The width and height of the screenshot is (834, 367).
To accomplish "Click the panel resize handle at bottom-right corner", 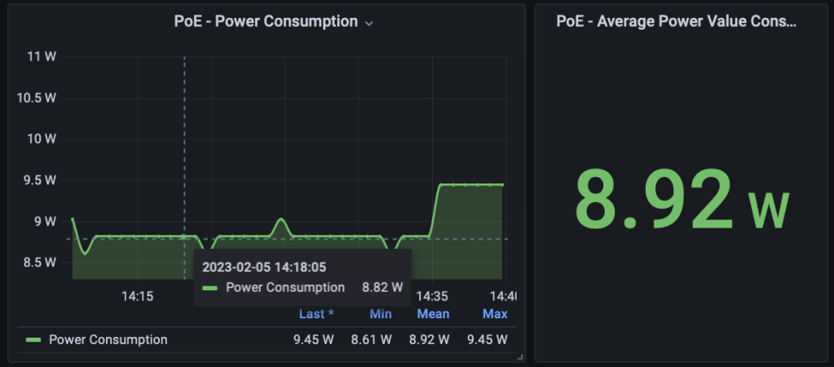I will click(520, 356).
